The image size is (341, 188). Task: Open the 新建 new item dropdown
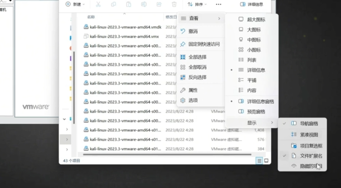tap(75, 5)
